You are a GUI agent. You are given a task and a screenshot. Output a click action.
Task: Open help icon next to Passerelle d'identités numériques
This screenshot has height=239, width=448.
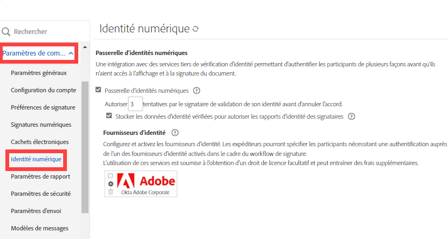point(196,91)
